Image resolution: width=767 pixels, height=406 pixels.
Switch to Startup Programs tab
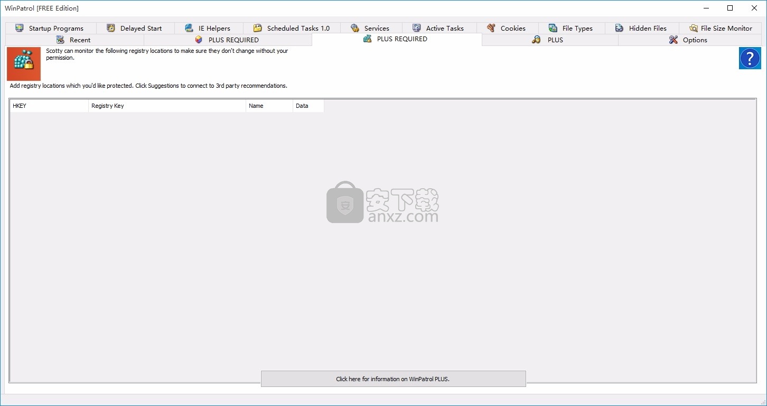click(x=51, y=28)
